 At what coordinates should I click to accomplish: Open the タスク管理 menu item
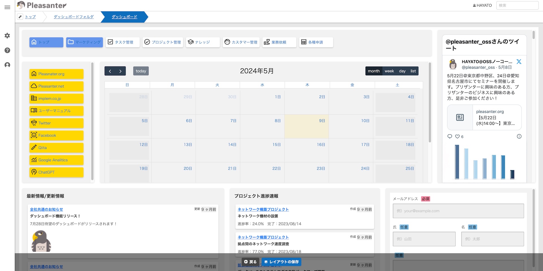point(122,42)
